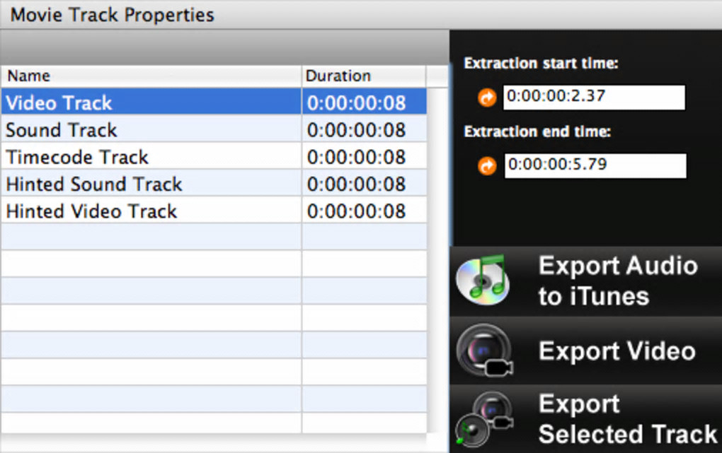Click the iTunes music disc icon
Screen dimensions: 722x453
[x=483, y=281]
